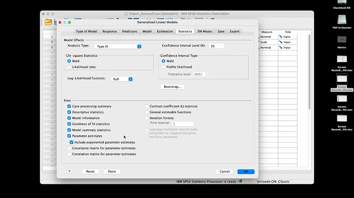Viewport: 354px width, 198px height.
Task: Switch to the Estimation tab
Action: tap(165, 31)
